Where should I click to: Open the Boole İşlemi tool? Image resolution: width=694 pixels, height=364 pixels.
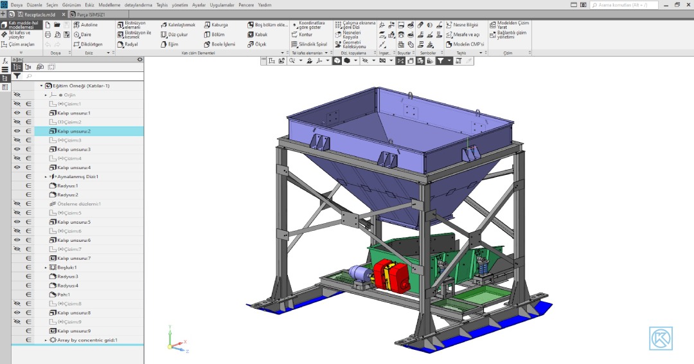pyautogui.click(x=220, y=44)
